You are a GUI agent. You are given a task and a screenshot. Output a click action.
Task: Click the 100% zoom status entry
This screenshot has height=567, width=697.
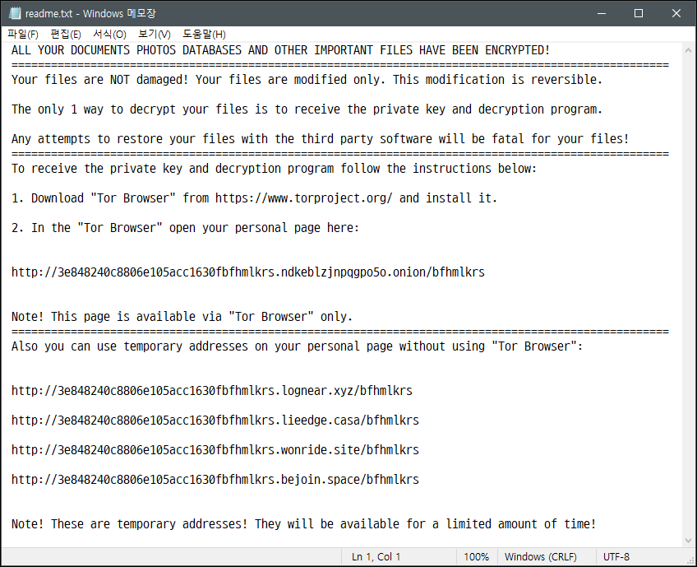point(476,557)
